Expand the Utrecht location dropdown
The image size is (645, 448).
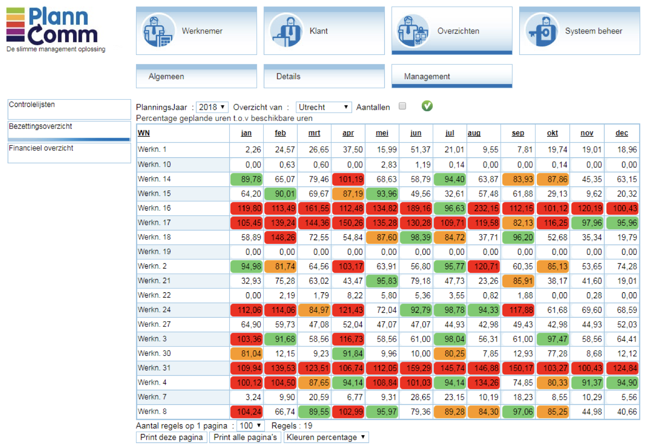323,107
